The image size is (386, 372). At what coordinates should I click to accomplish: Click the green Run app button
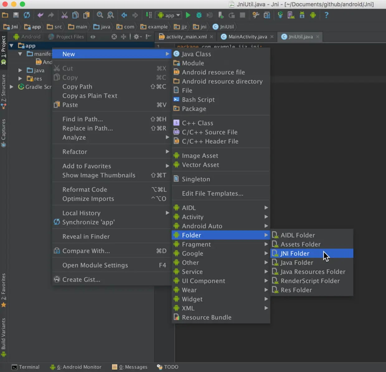coord(188,15)
